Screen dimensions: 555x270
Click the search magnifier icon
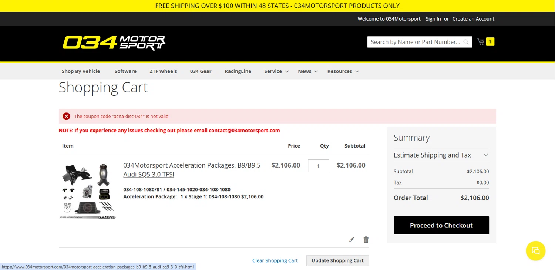point(466,42)
